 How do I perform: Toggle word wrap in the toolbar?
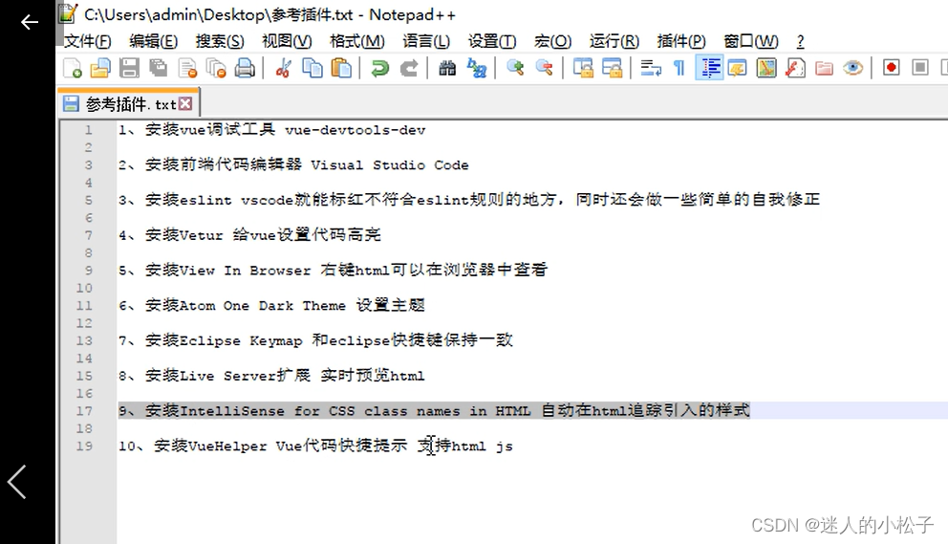651,68
